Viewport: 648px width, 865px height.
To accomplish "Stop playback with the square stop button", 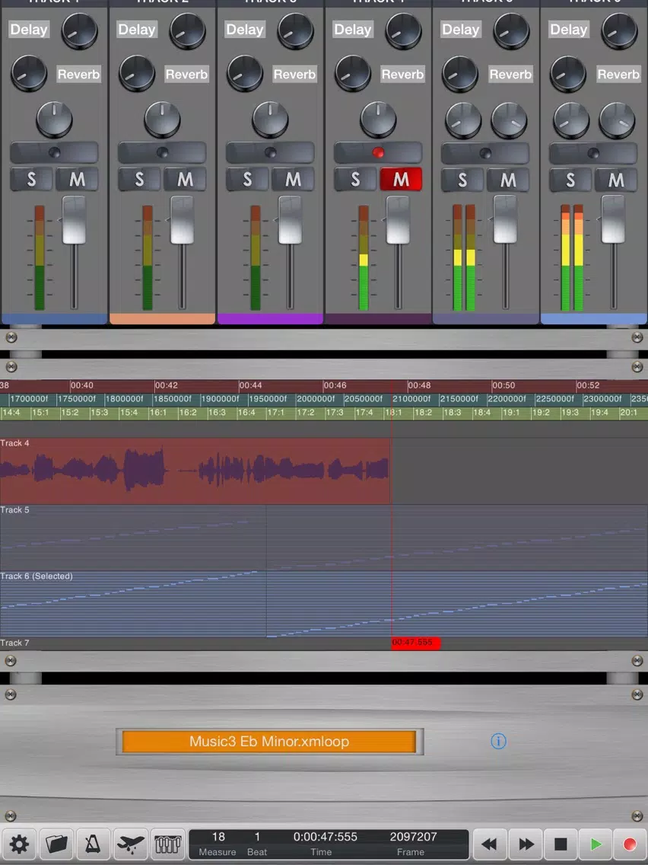I will click(561, 844).
